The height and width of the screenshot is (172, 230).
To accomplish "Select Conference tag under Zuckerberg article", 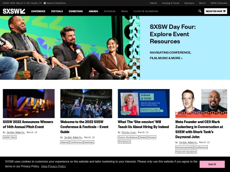I will coord(201,147).
